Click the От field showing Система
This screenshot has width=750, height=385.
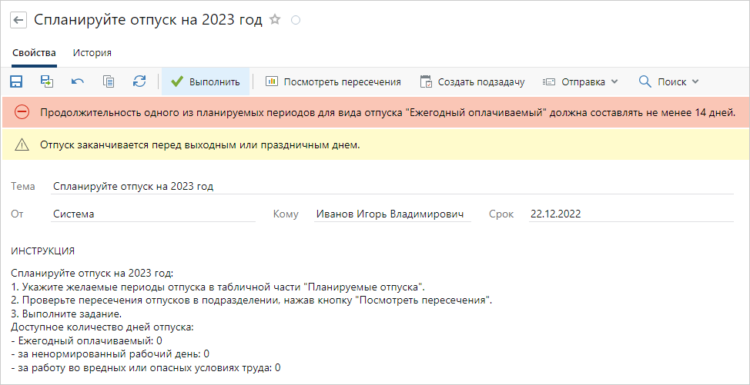pyautogui.click(x=153, y=214)
